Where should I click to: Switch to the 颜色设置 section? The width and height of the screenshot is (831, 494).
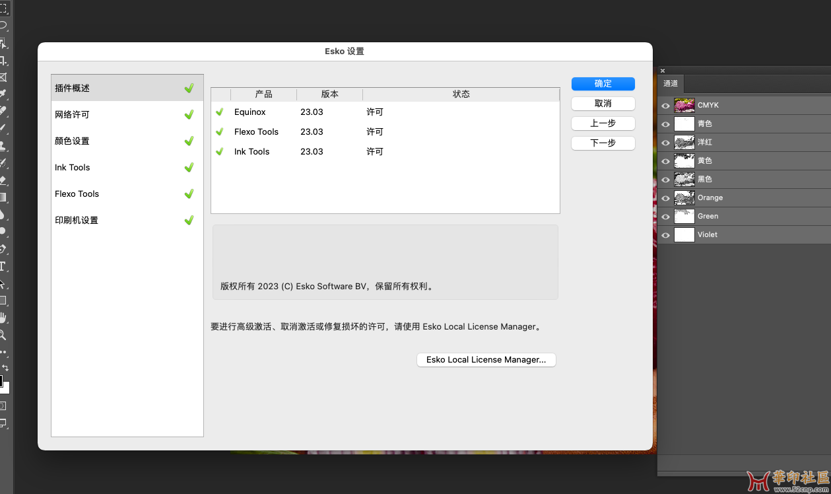tap(127, 141)
